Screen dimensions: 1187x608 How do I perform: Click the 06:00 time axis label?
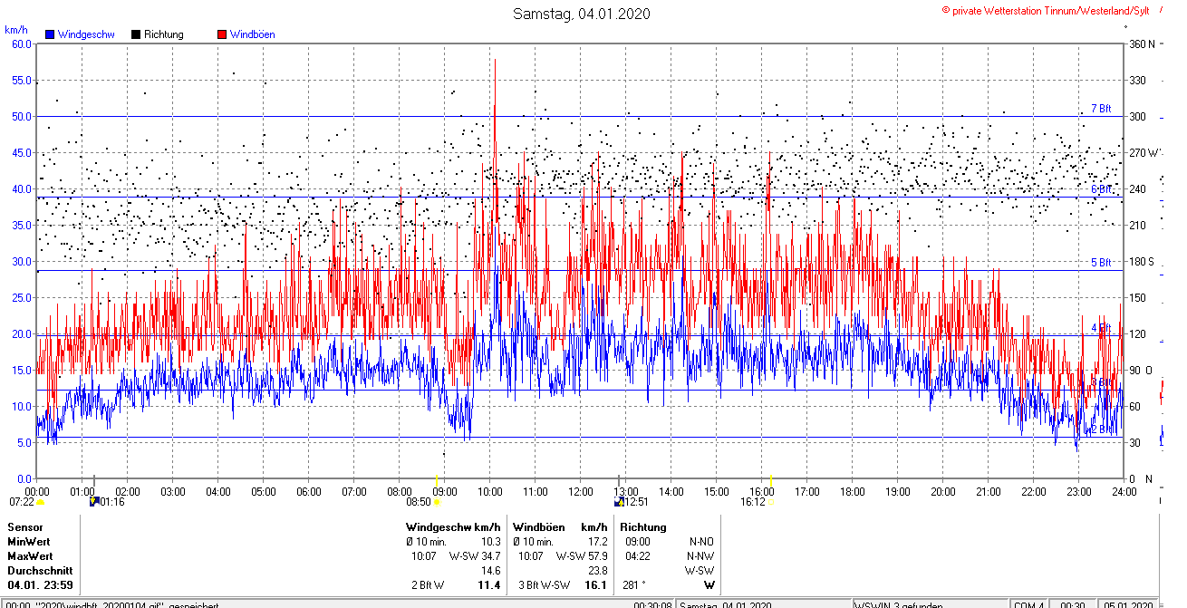coord(309,492)
